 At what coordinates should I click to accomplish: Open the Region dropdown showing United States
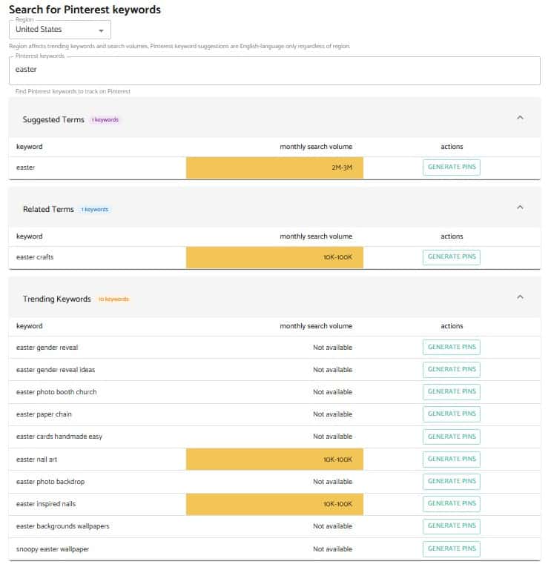click(59, 30)
